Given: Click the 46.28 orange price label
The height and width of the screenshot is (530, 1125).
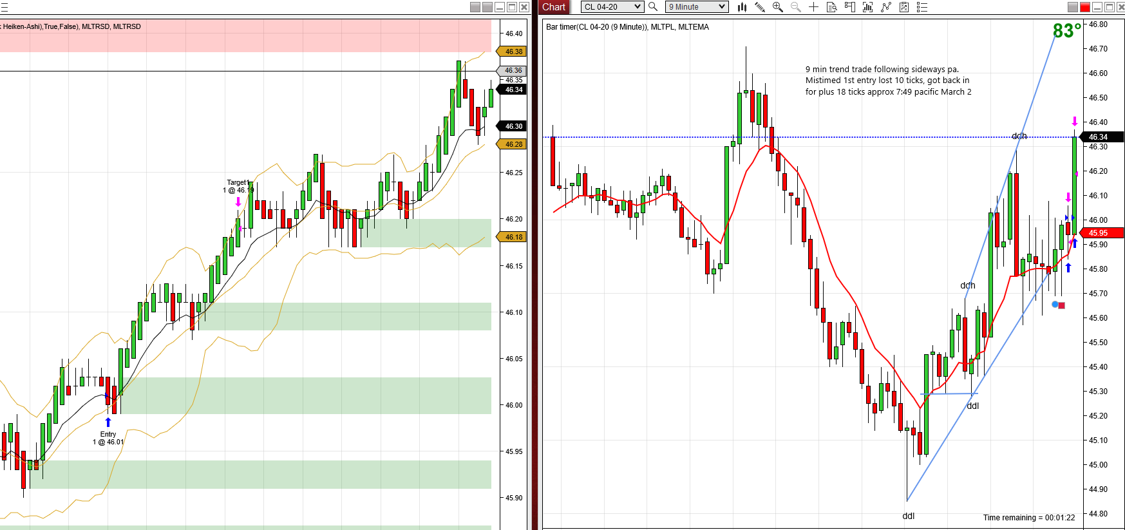Looking at the screenshot, I should pos(512,144).
